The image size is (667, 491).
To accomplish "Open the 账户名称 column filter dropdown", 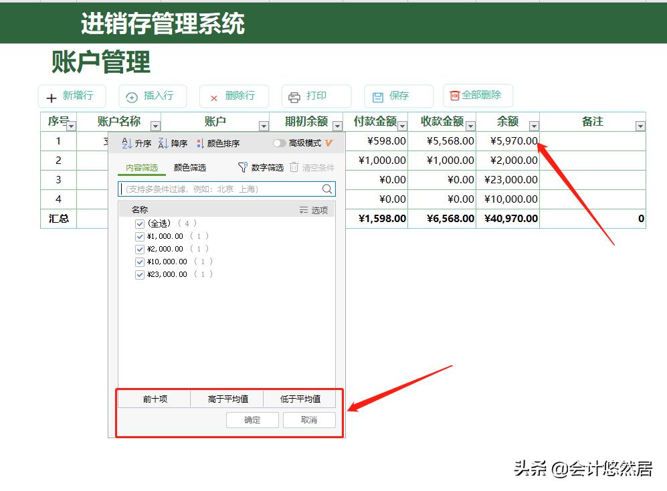I will (154, 127).
